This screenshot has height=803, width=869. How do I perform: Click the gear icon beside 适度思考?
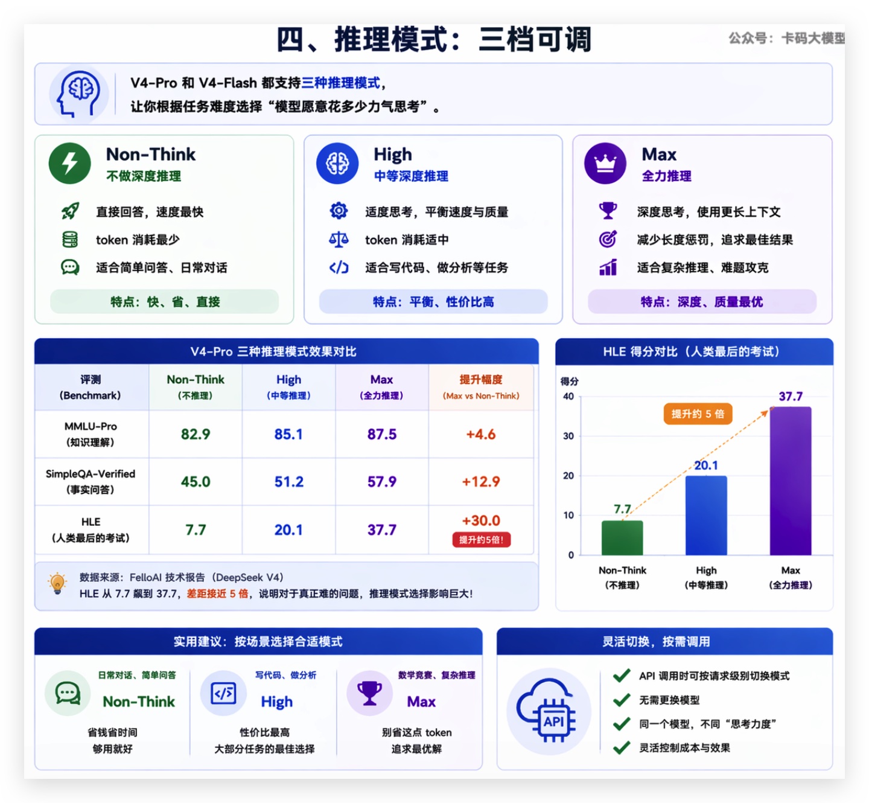tap(339, 211)
